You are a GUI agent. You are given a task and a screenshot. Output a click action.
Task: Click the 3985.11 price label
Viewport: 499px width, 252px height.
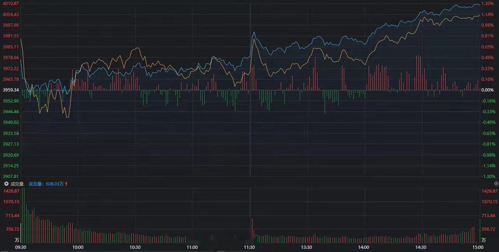click(x=11, y=47)
